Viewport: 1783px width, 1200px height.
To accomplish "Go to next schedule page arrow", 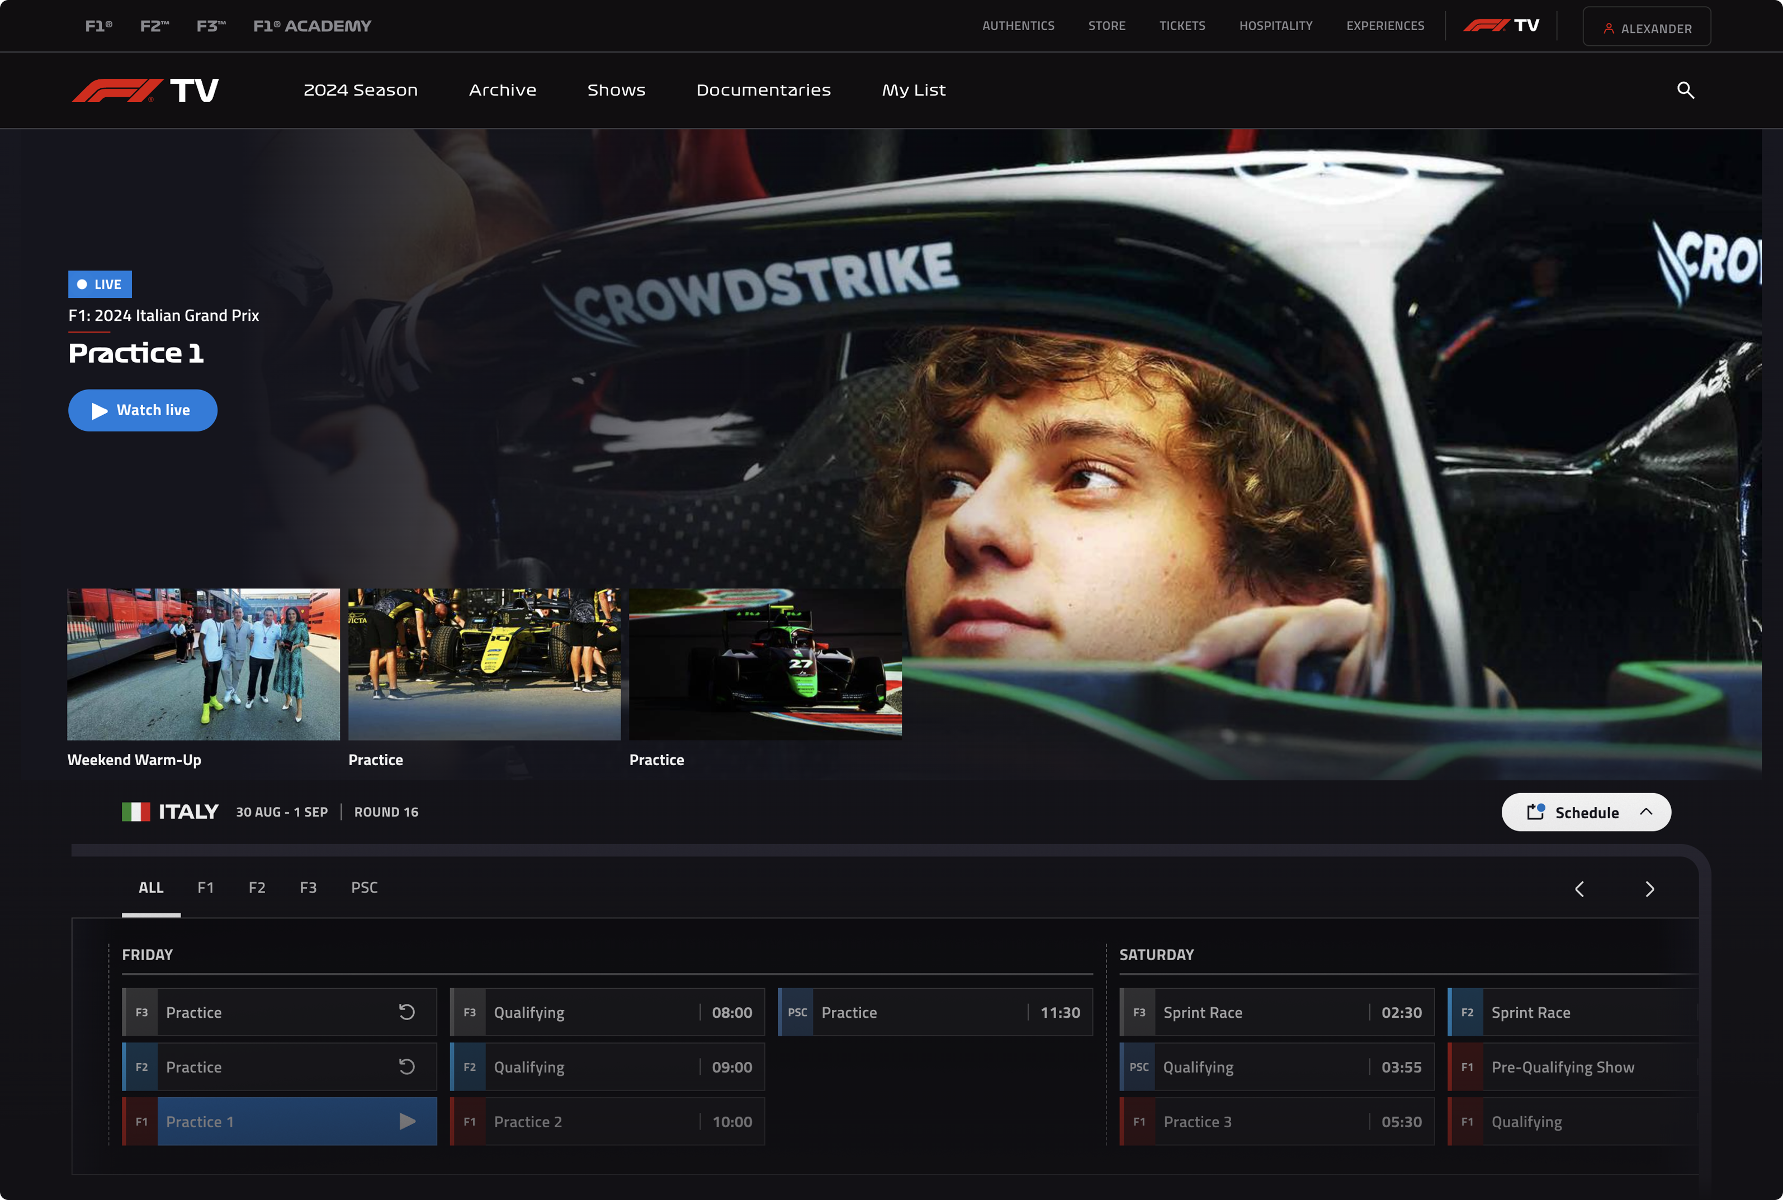I will pyautogui.click(x=1650, y=889).
